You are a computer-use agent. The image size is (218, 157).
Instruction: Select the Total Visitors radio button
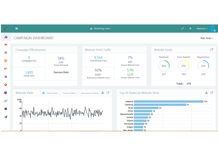(x=44, y=93)
